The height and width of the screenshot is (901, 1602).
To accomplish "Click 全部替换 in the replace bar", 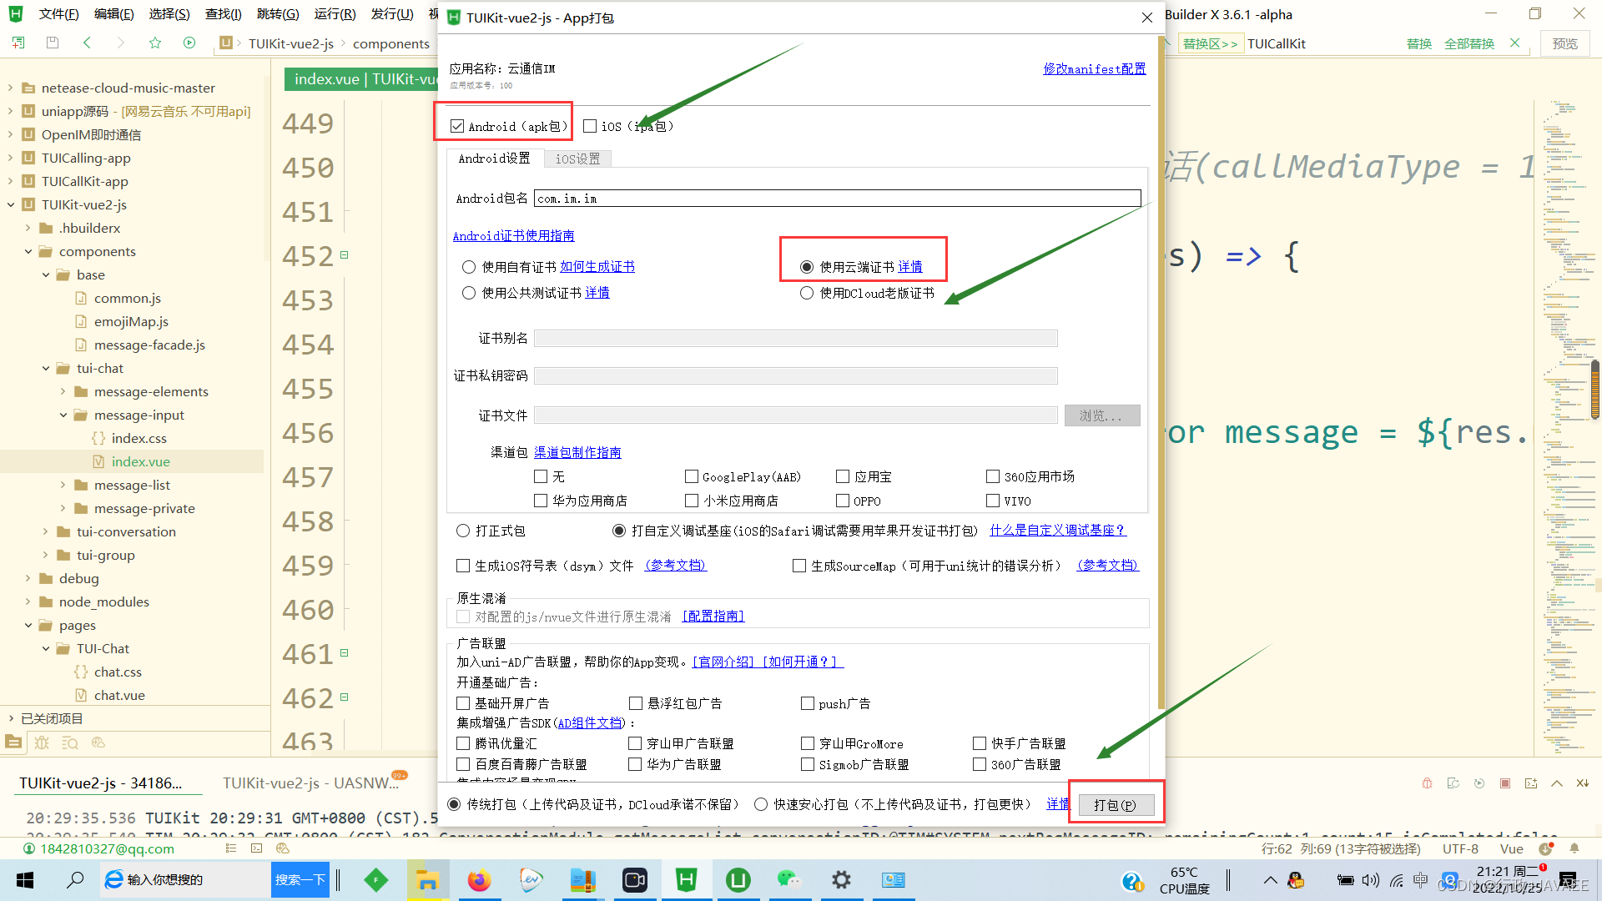I will coord(1468,43).
